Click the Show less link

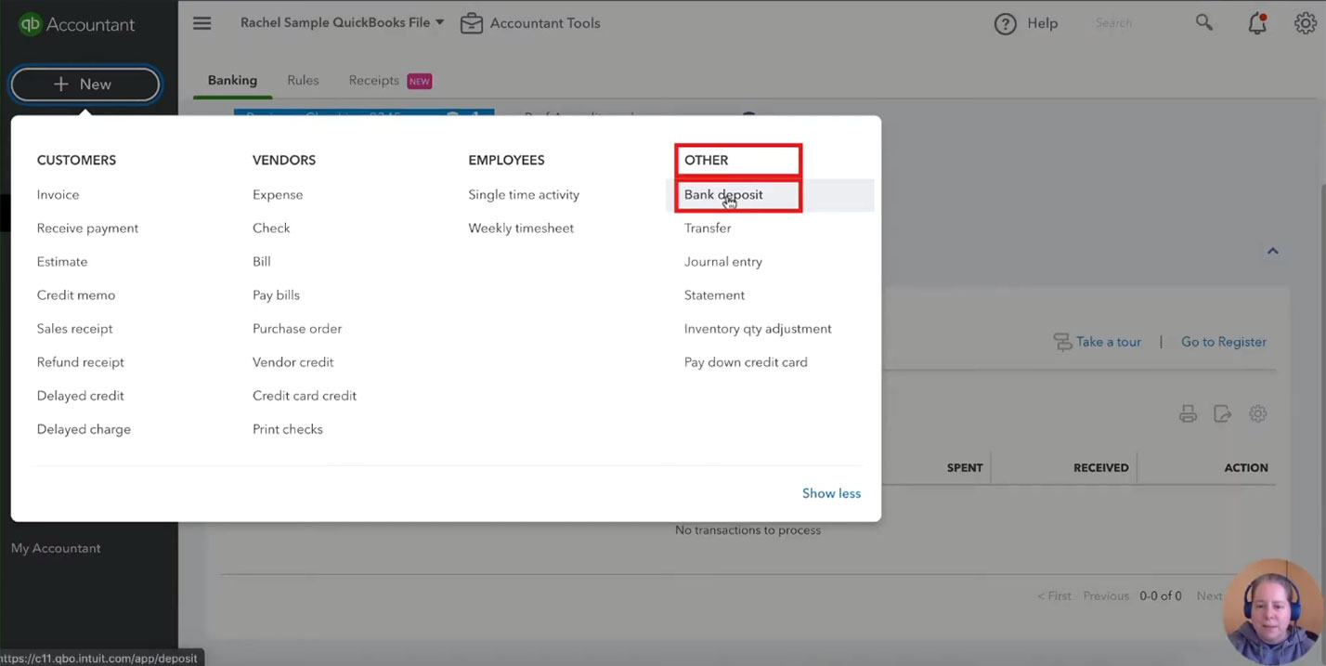point(831,493)
